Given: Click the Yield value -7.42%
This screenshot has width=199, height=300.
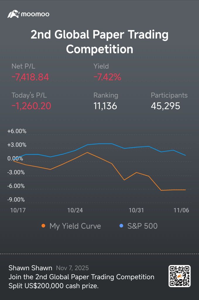Looking at the screenshot, I should tap(107, 77).
